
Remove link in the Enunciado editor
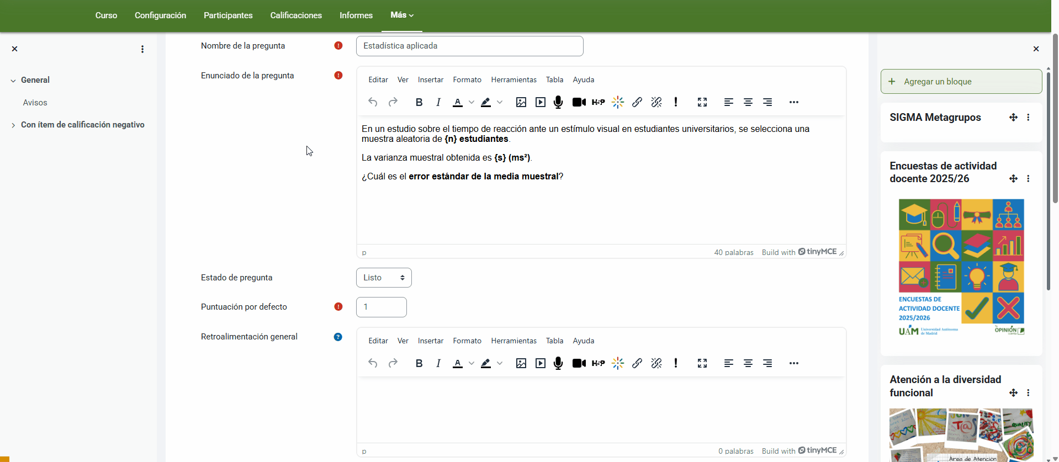point(656,102)
